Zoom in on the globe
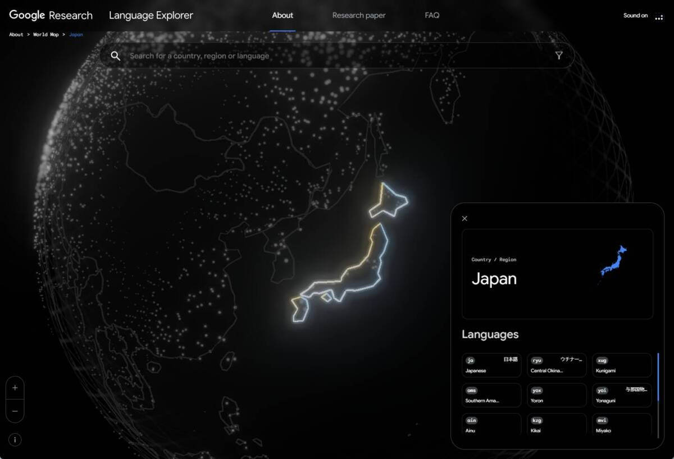 [x=15, y=387]
